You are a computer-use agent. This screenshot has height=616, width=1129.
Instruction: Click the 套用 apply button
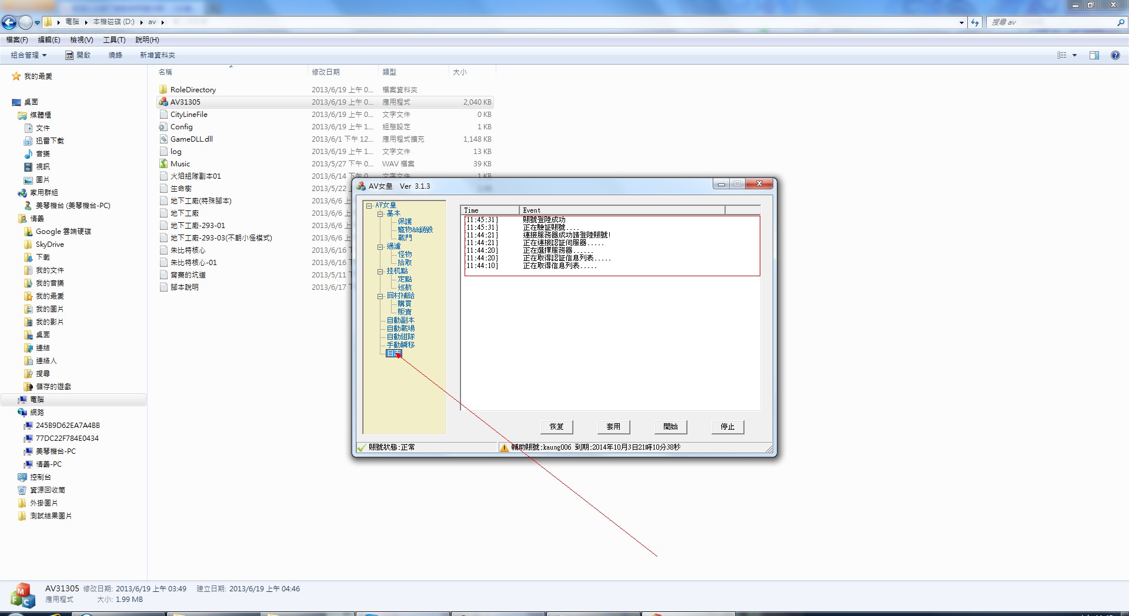click(613, 427)
